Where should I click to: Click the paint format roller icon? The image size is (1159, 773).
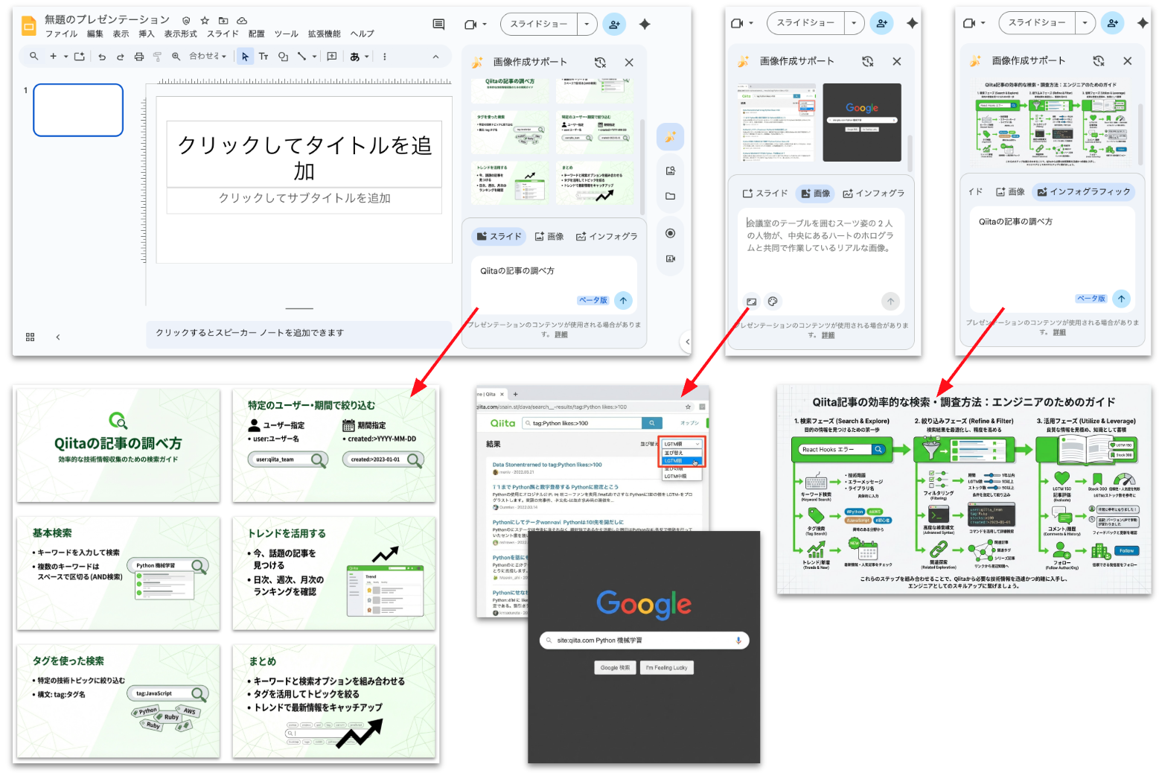pos(157,56)
